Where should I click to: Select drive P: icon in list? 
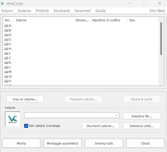(x=6, y=81)
